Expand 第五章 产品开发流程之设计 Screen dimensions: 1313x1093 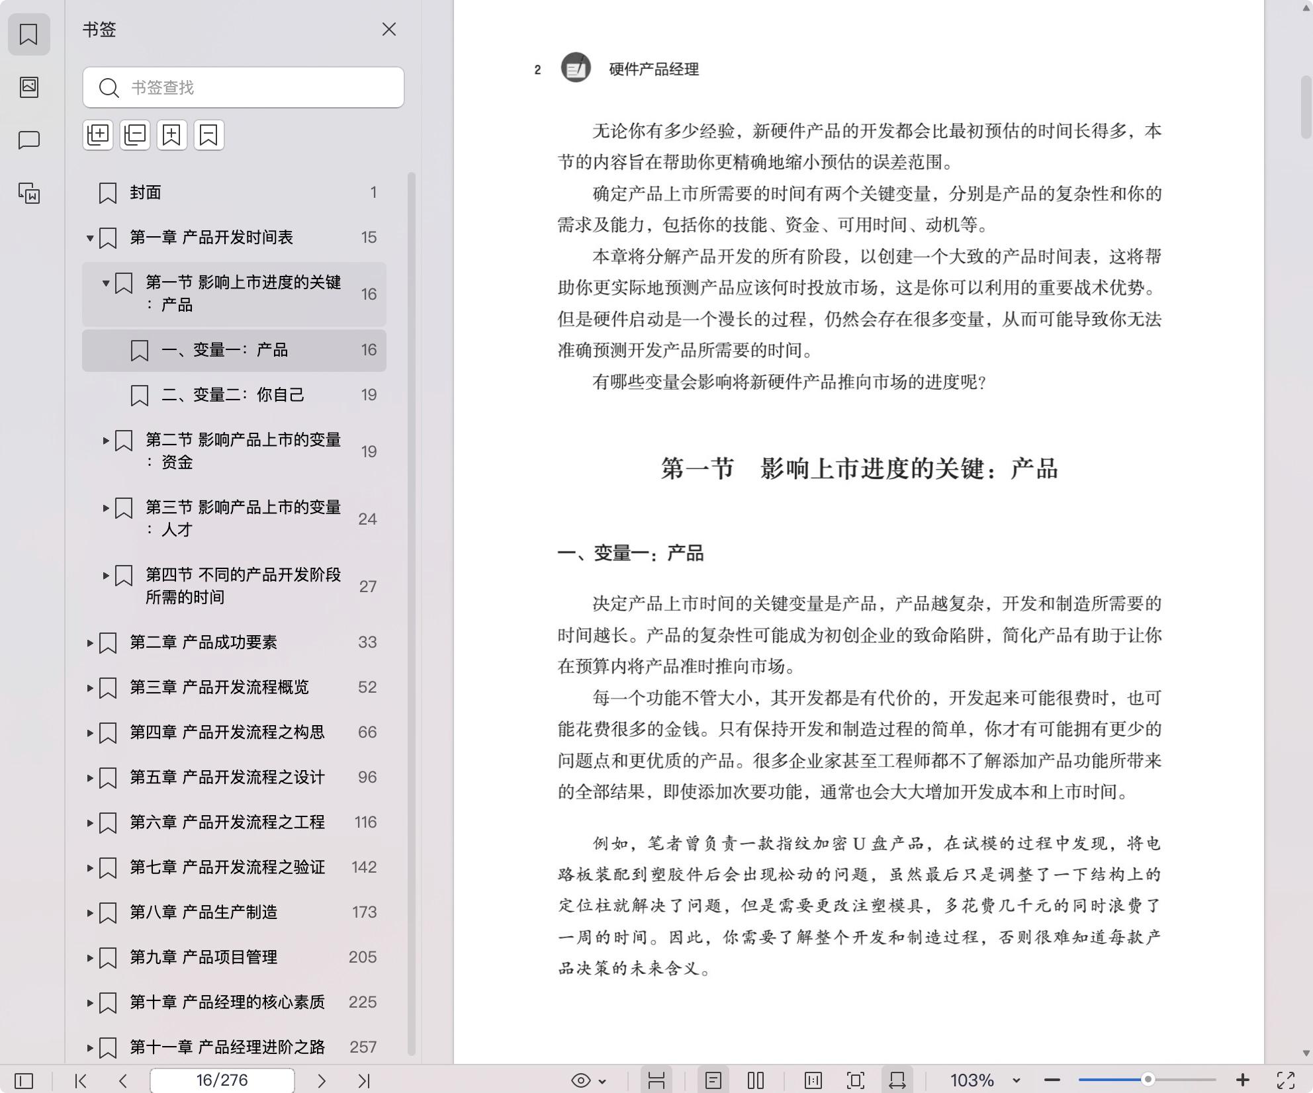pyautogui.click(x=90, y=778)
